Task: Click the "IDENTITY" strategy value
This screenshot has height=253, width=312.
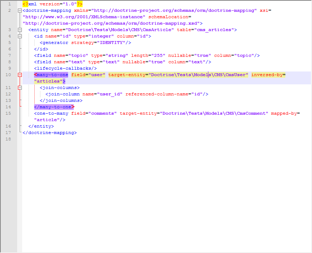Action: (111, 43)
